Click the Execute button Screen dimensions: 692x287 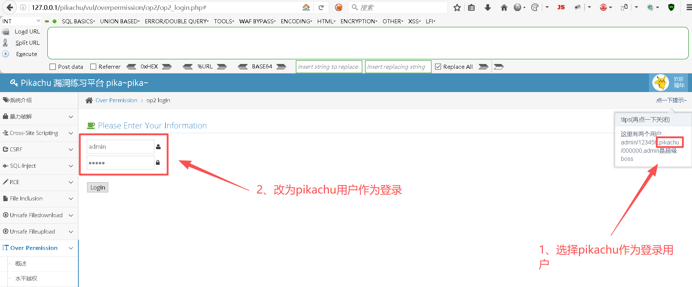click(x=27, y=54)
